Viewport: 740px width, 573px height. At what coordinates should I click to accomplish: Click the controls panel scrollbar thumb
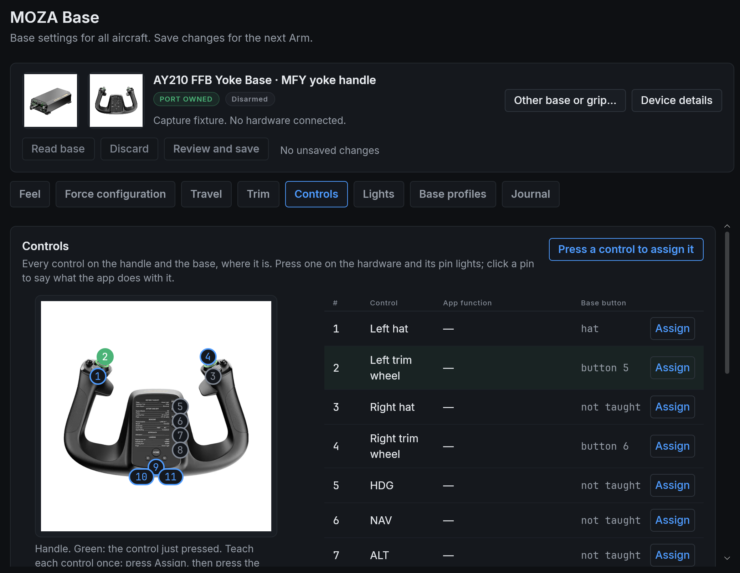click(727, 303)
